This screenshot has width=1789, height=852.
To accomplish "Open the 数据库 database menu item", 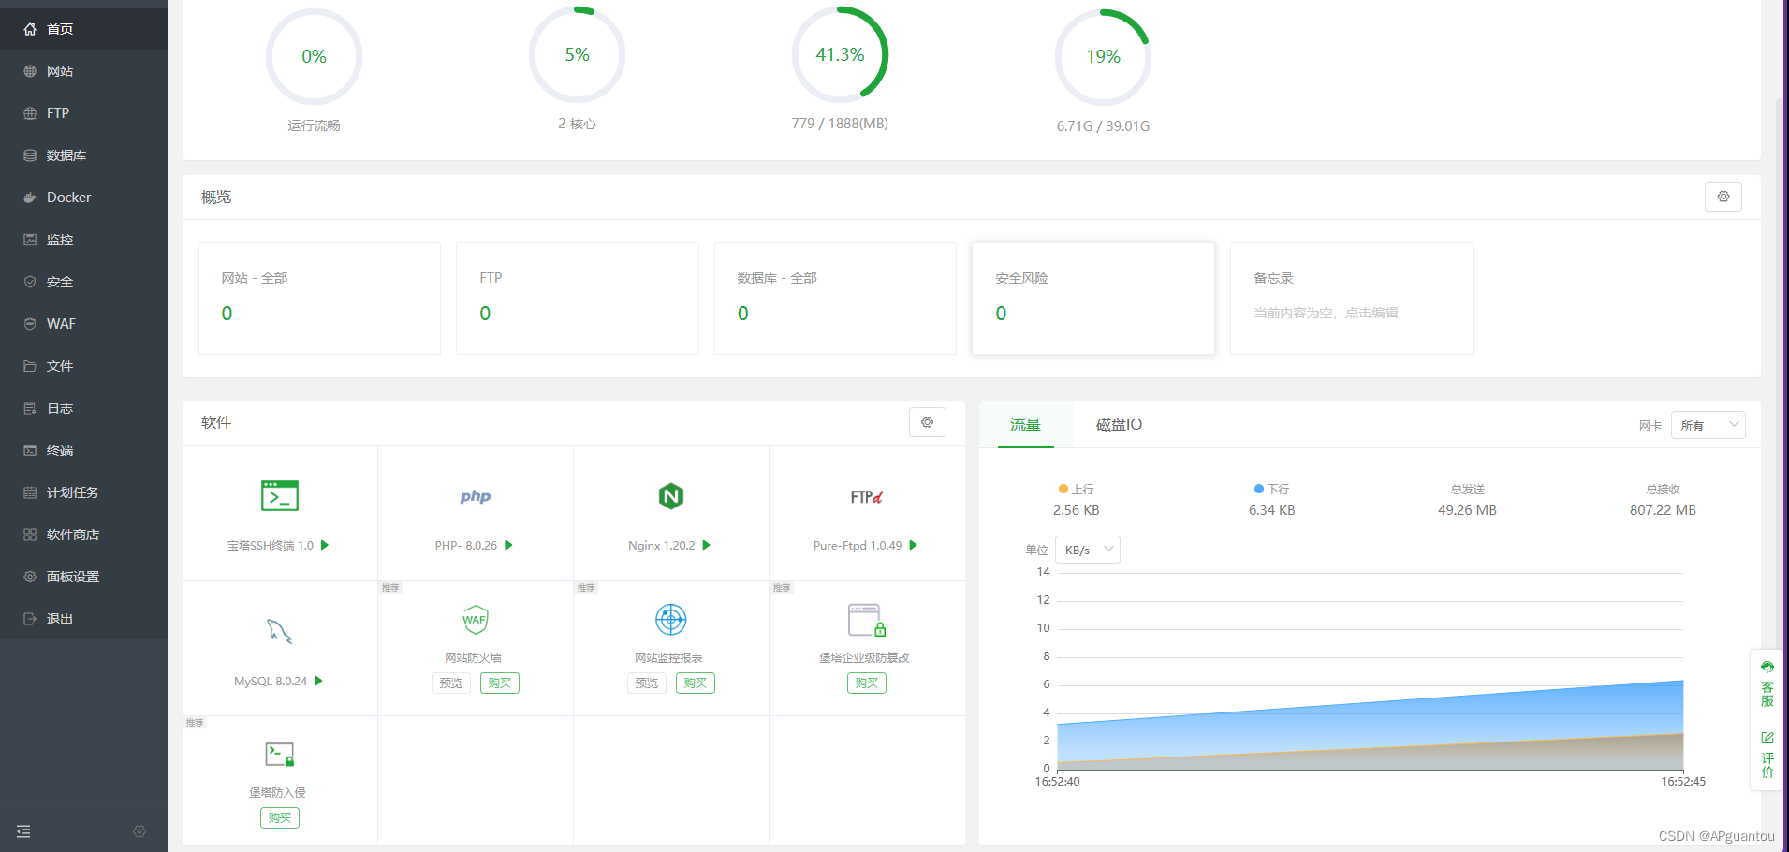I will [x=83, y=155].
